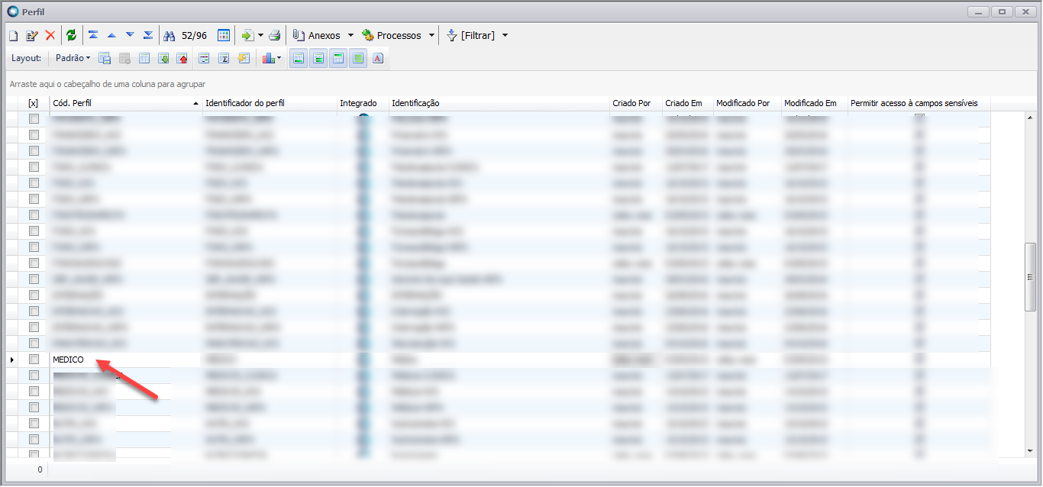The width and height of the screenshot is (1043, 487).
Task: Click the 52/96 record counter
Action: (194, 35)
